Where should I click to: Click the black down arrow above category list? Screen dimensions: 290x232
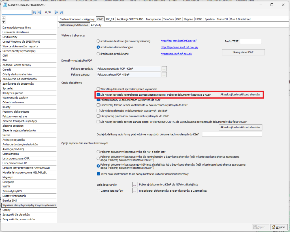point(3,22)
